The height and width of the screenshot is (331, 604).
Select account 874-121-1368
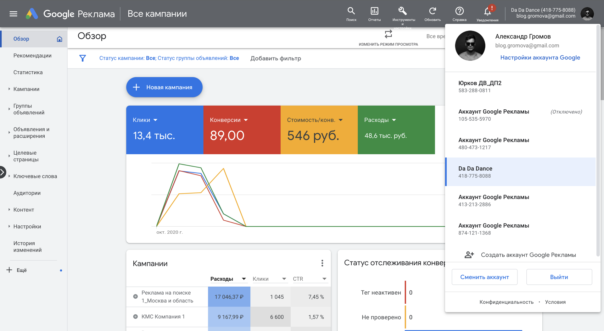pyautogui.click(x=520, y=229)
